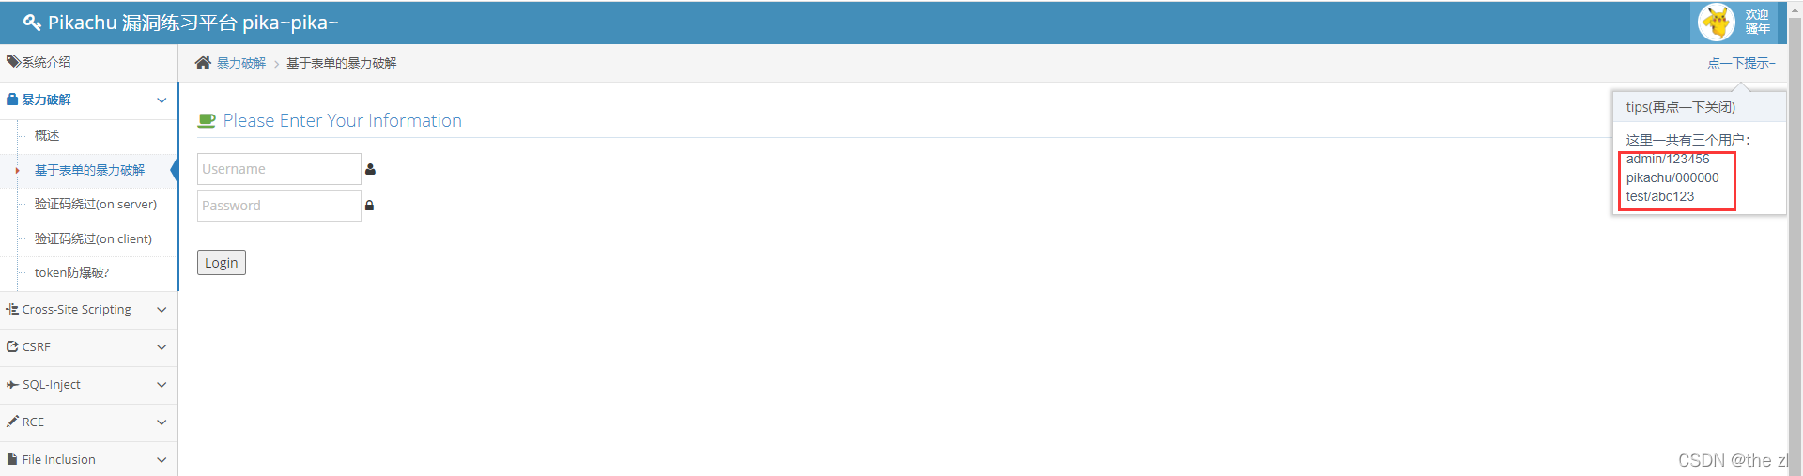Collapse the 暴力破解 menu chevron
The height and width of the screenshot is (476, 1803).
click(x=162, y=100)
